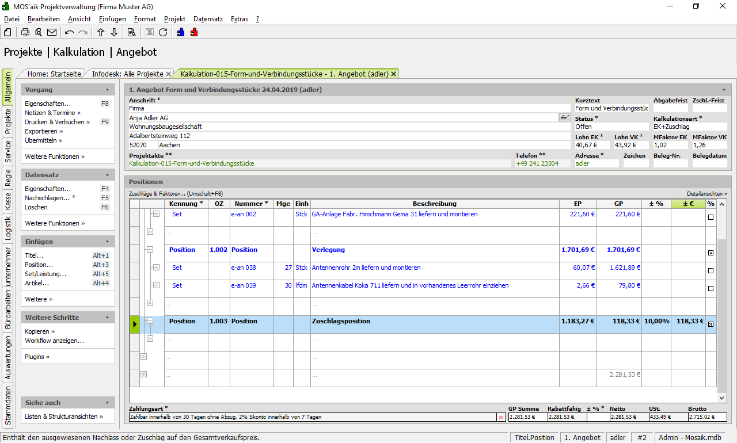Switch to the Infodesk: Alle Projekte tab
The height and width of the screenshot is (443, 737).
[127, 74]
